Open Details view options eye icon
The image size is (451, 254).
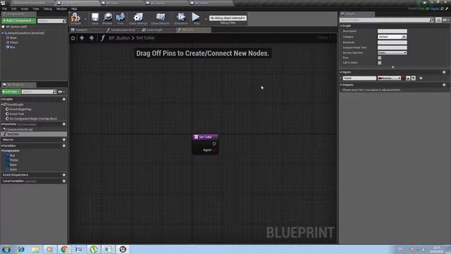click(445, 20)
